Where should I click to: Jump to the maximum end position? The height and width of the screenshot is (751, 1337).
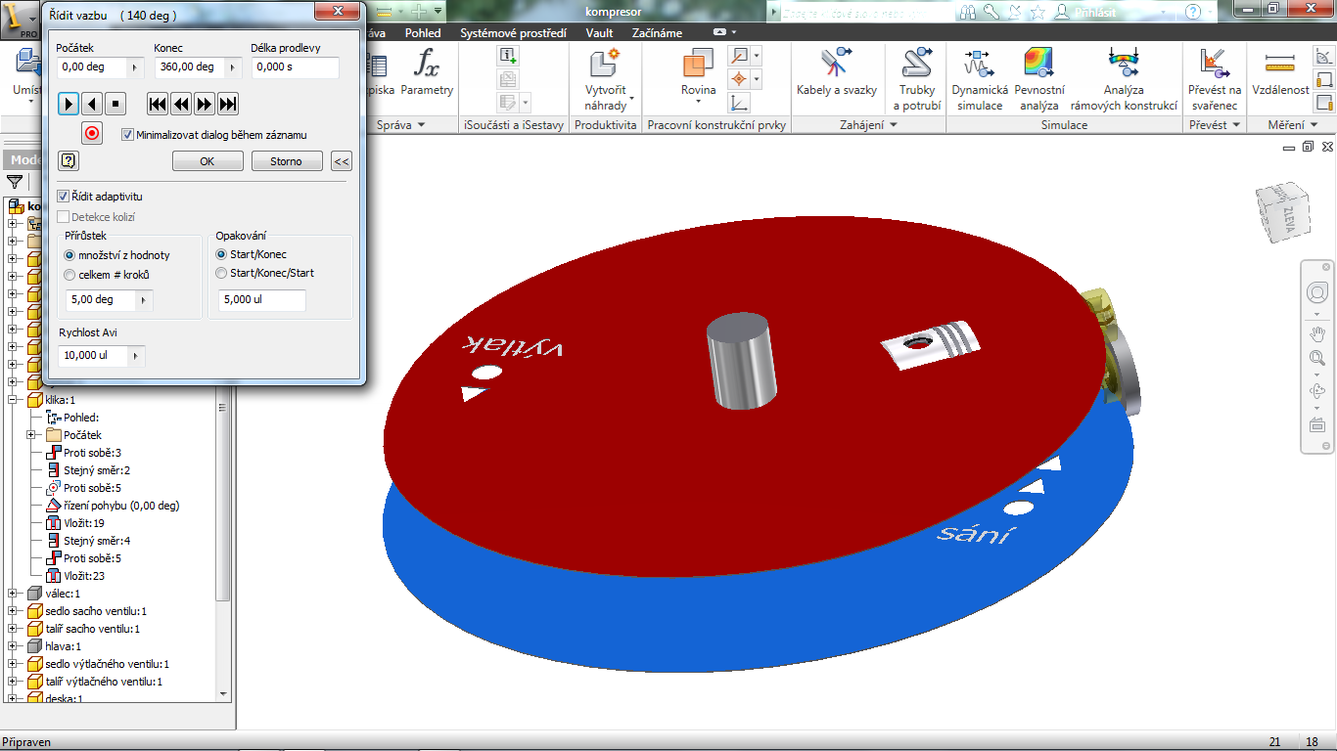point(228,104)
